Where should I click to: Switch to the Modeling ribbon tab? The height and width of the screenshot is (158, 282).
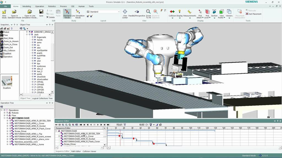coord(27,6)
